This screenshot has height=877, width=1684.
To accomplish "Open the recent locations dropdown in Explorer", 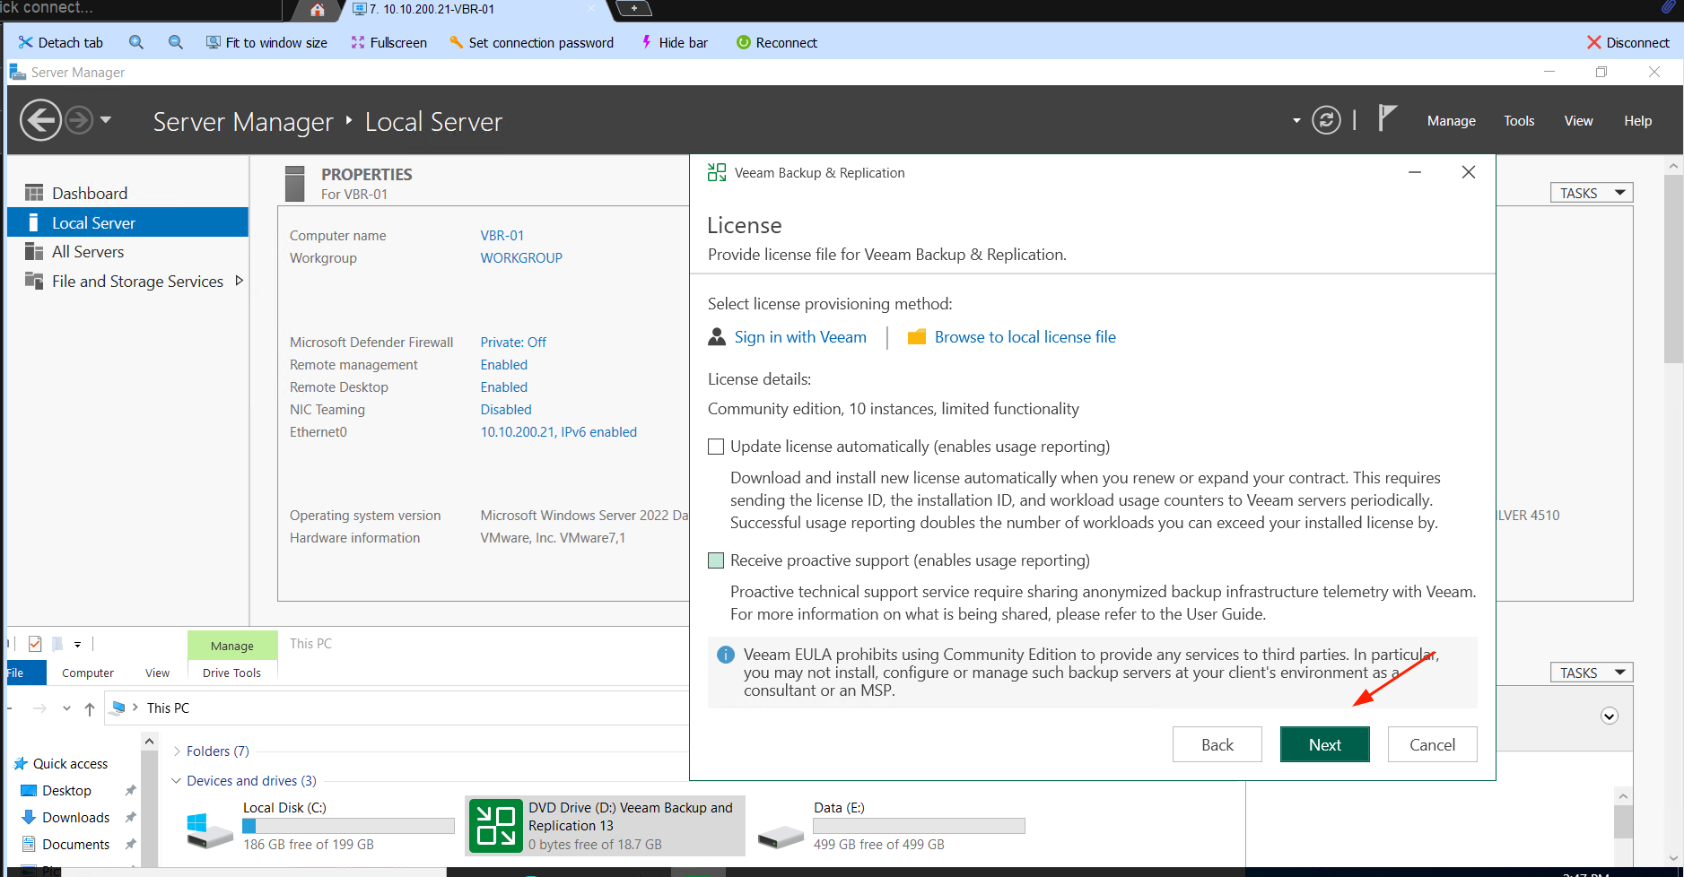I will coord(66,708).
